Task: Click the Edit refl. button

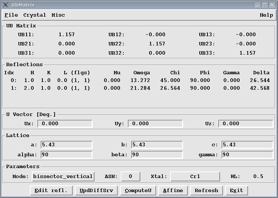Action: click(51, 190)
